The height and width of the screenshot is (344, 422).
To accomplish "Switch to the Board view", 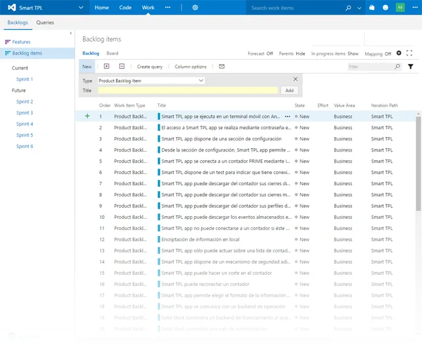I will tap(112, 53).
